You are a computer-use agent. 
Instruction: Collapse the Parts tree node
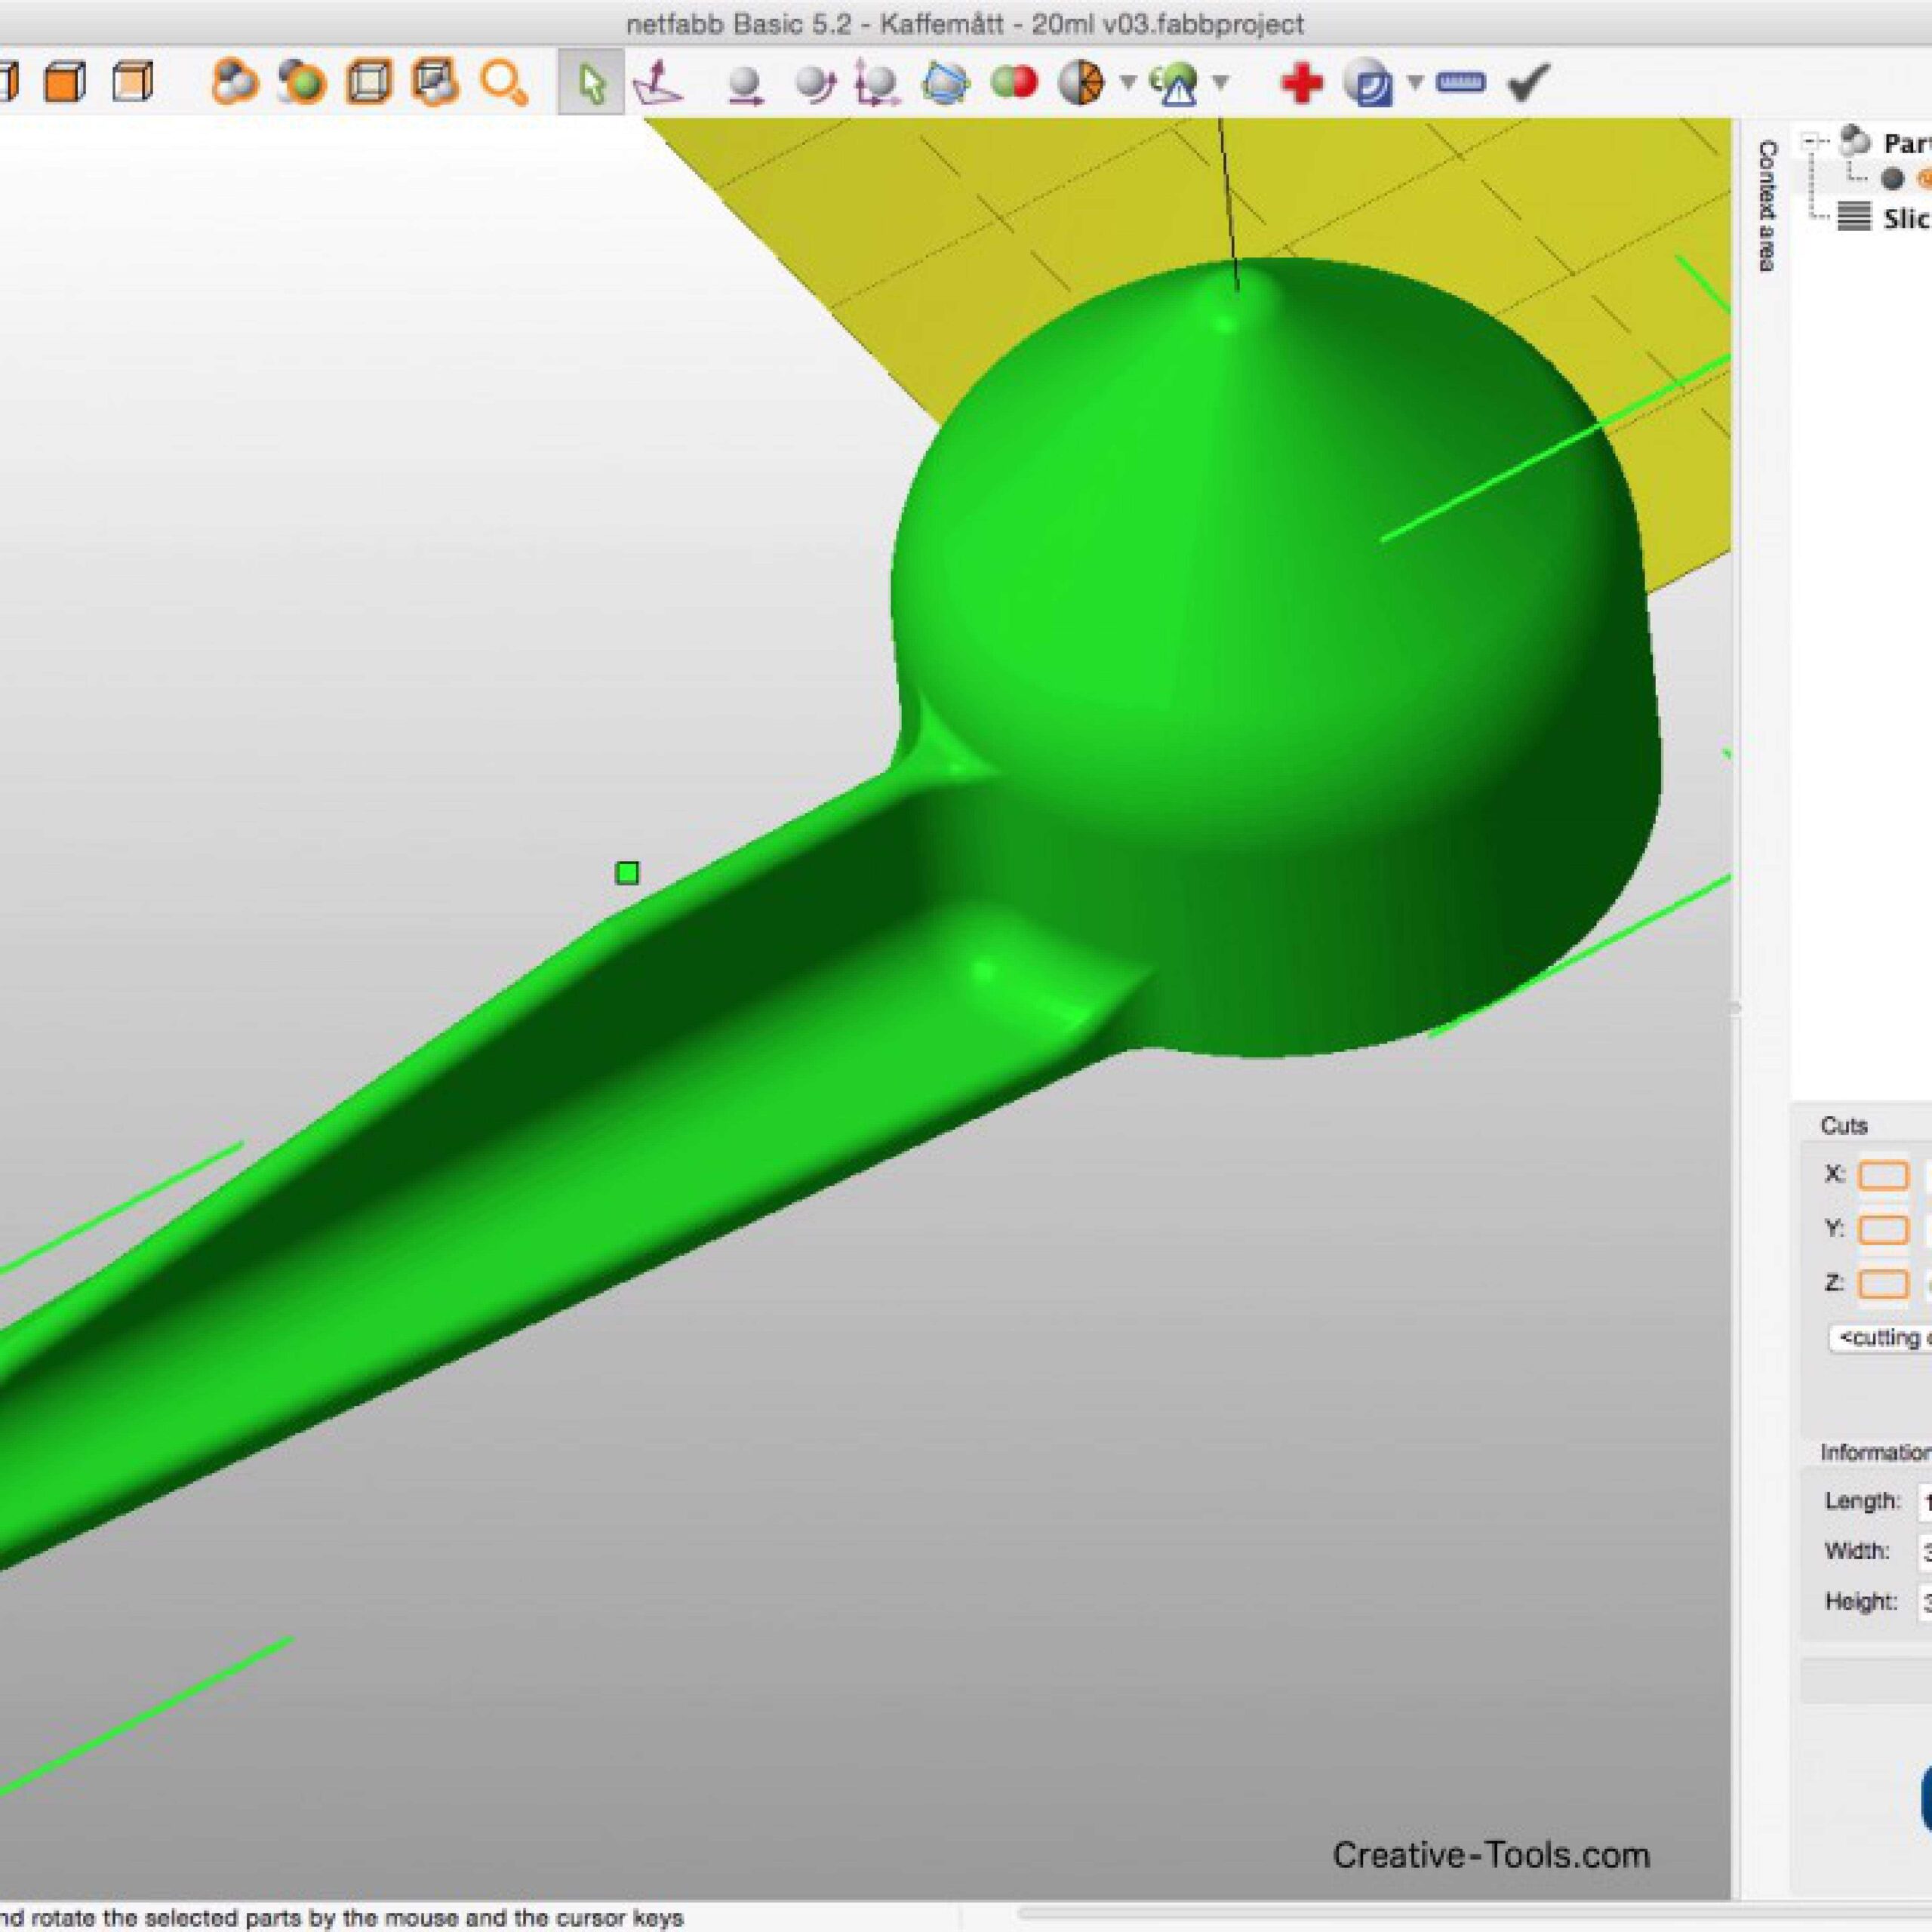point(1811,142)
